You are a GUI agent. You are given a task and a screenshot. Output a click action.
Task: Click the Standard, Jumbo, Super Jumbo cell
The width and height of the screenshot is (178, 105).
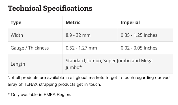[118, 64]
